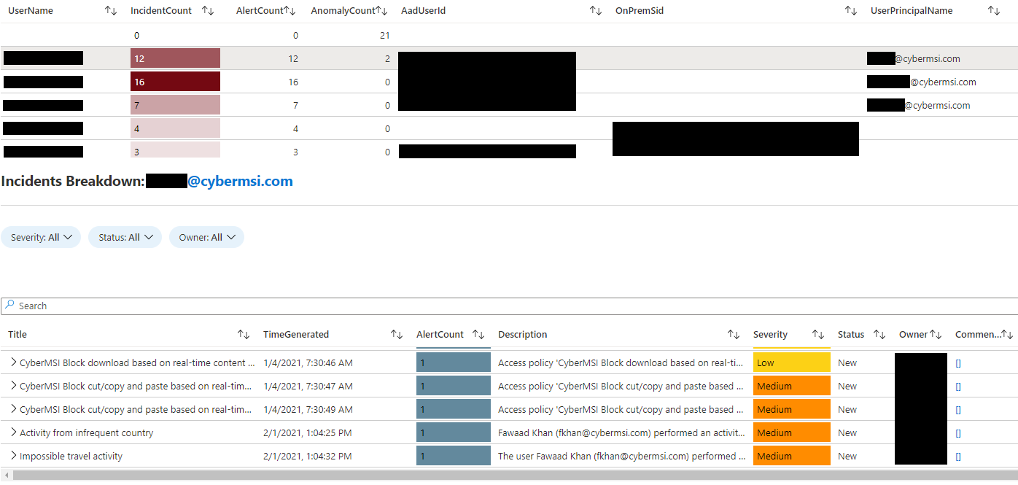Expand Block cut/copy incident at 7:30:49 AM
1018x485 pixels.
[x=13, y=409]
